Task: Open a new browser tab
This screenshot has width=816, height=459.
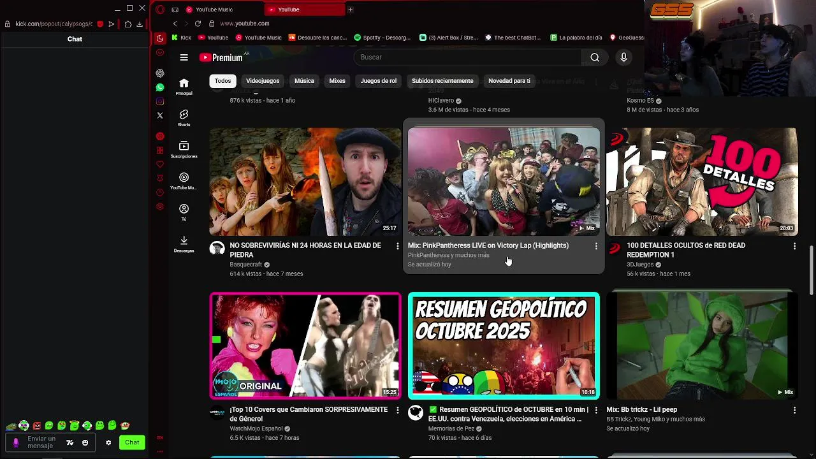Action: coord(350,10)
